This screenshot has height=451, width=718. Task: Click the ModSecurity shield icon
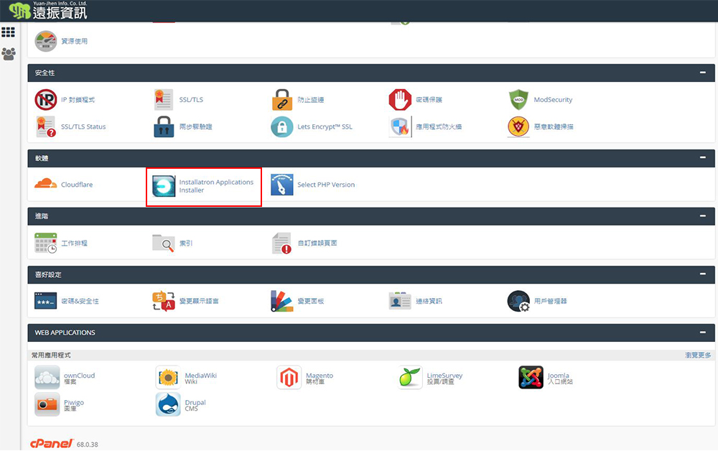pyautogui.click(x=518, y=100)
